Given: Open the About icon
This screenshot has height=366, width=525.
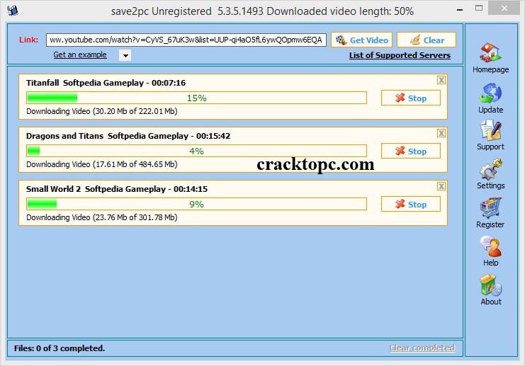Looking at the screenshot, I should click(x=490, y=285).
